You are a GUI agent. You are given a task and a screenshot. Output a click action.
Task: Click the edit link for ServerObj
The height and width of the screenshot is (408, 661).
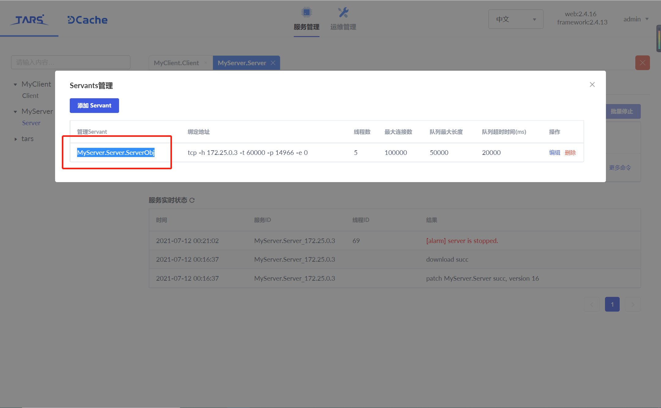pyautogui.click(x=554, y=152)
